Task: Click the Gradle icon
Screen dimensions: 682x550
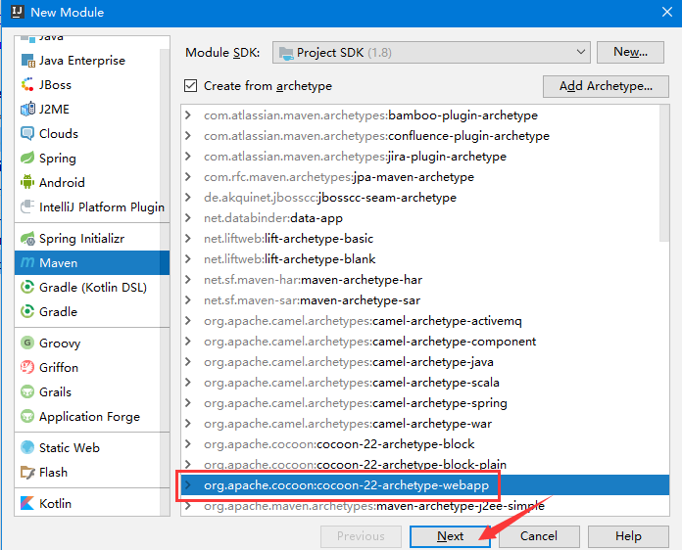Action: 27,311
